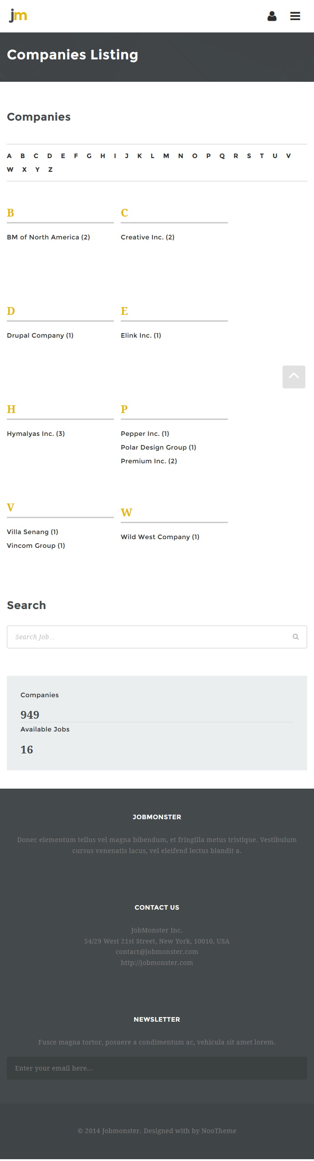Open Wild West Company link

coord(160,537)
